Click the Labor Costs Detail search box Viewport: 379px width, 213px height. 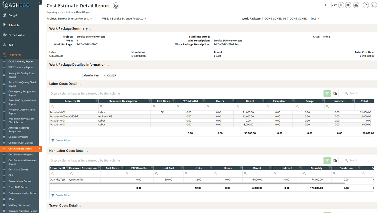click(x=358, y=93)
